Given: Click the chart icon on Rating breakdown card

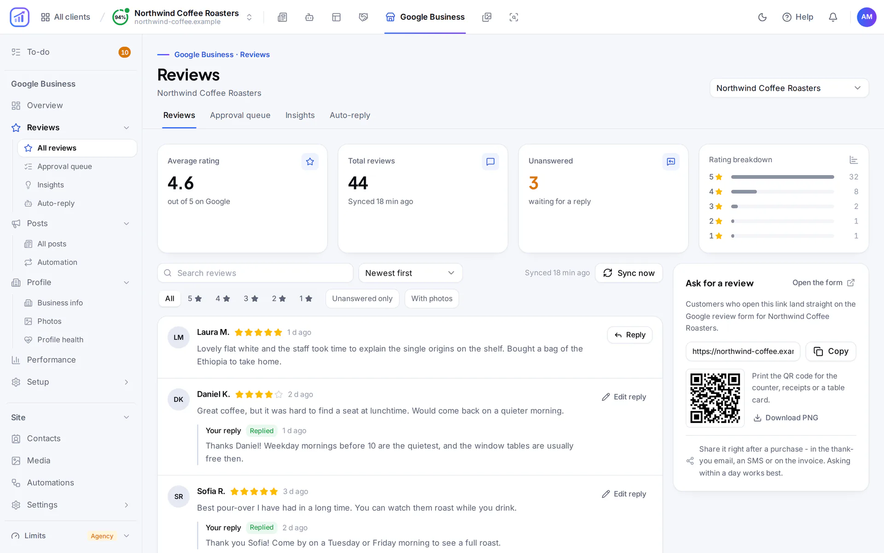Looking at the screenshot, I should point(854,160).
